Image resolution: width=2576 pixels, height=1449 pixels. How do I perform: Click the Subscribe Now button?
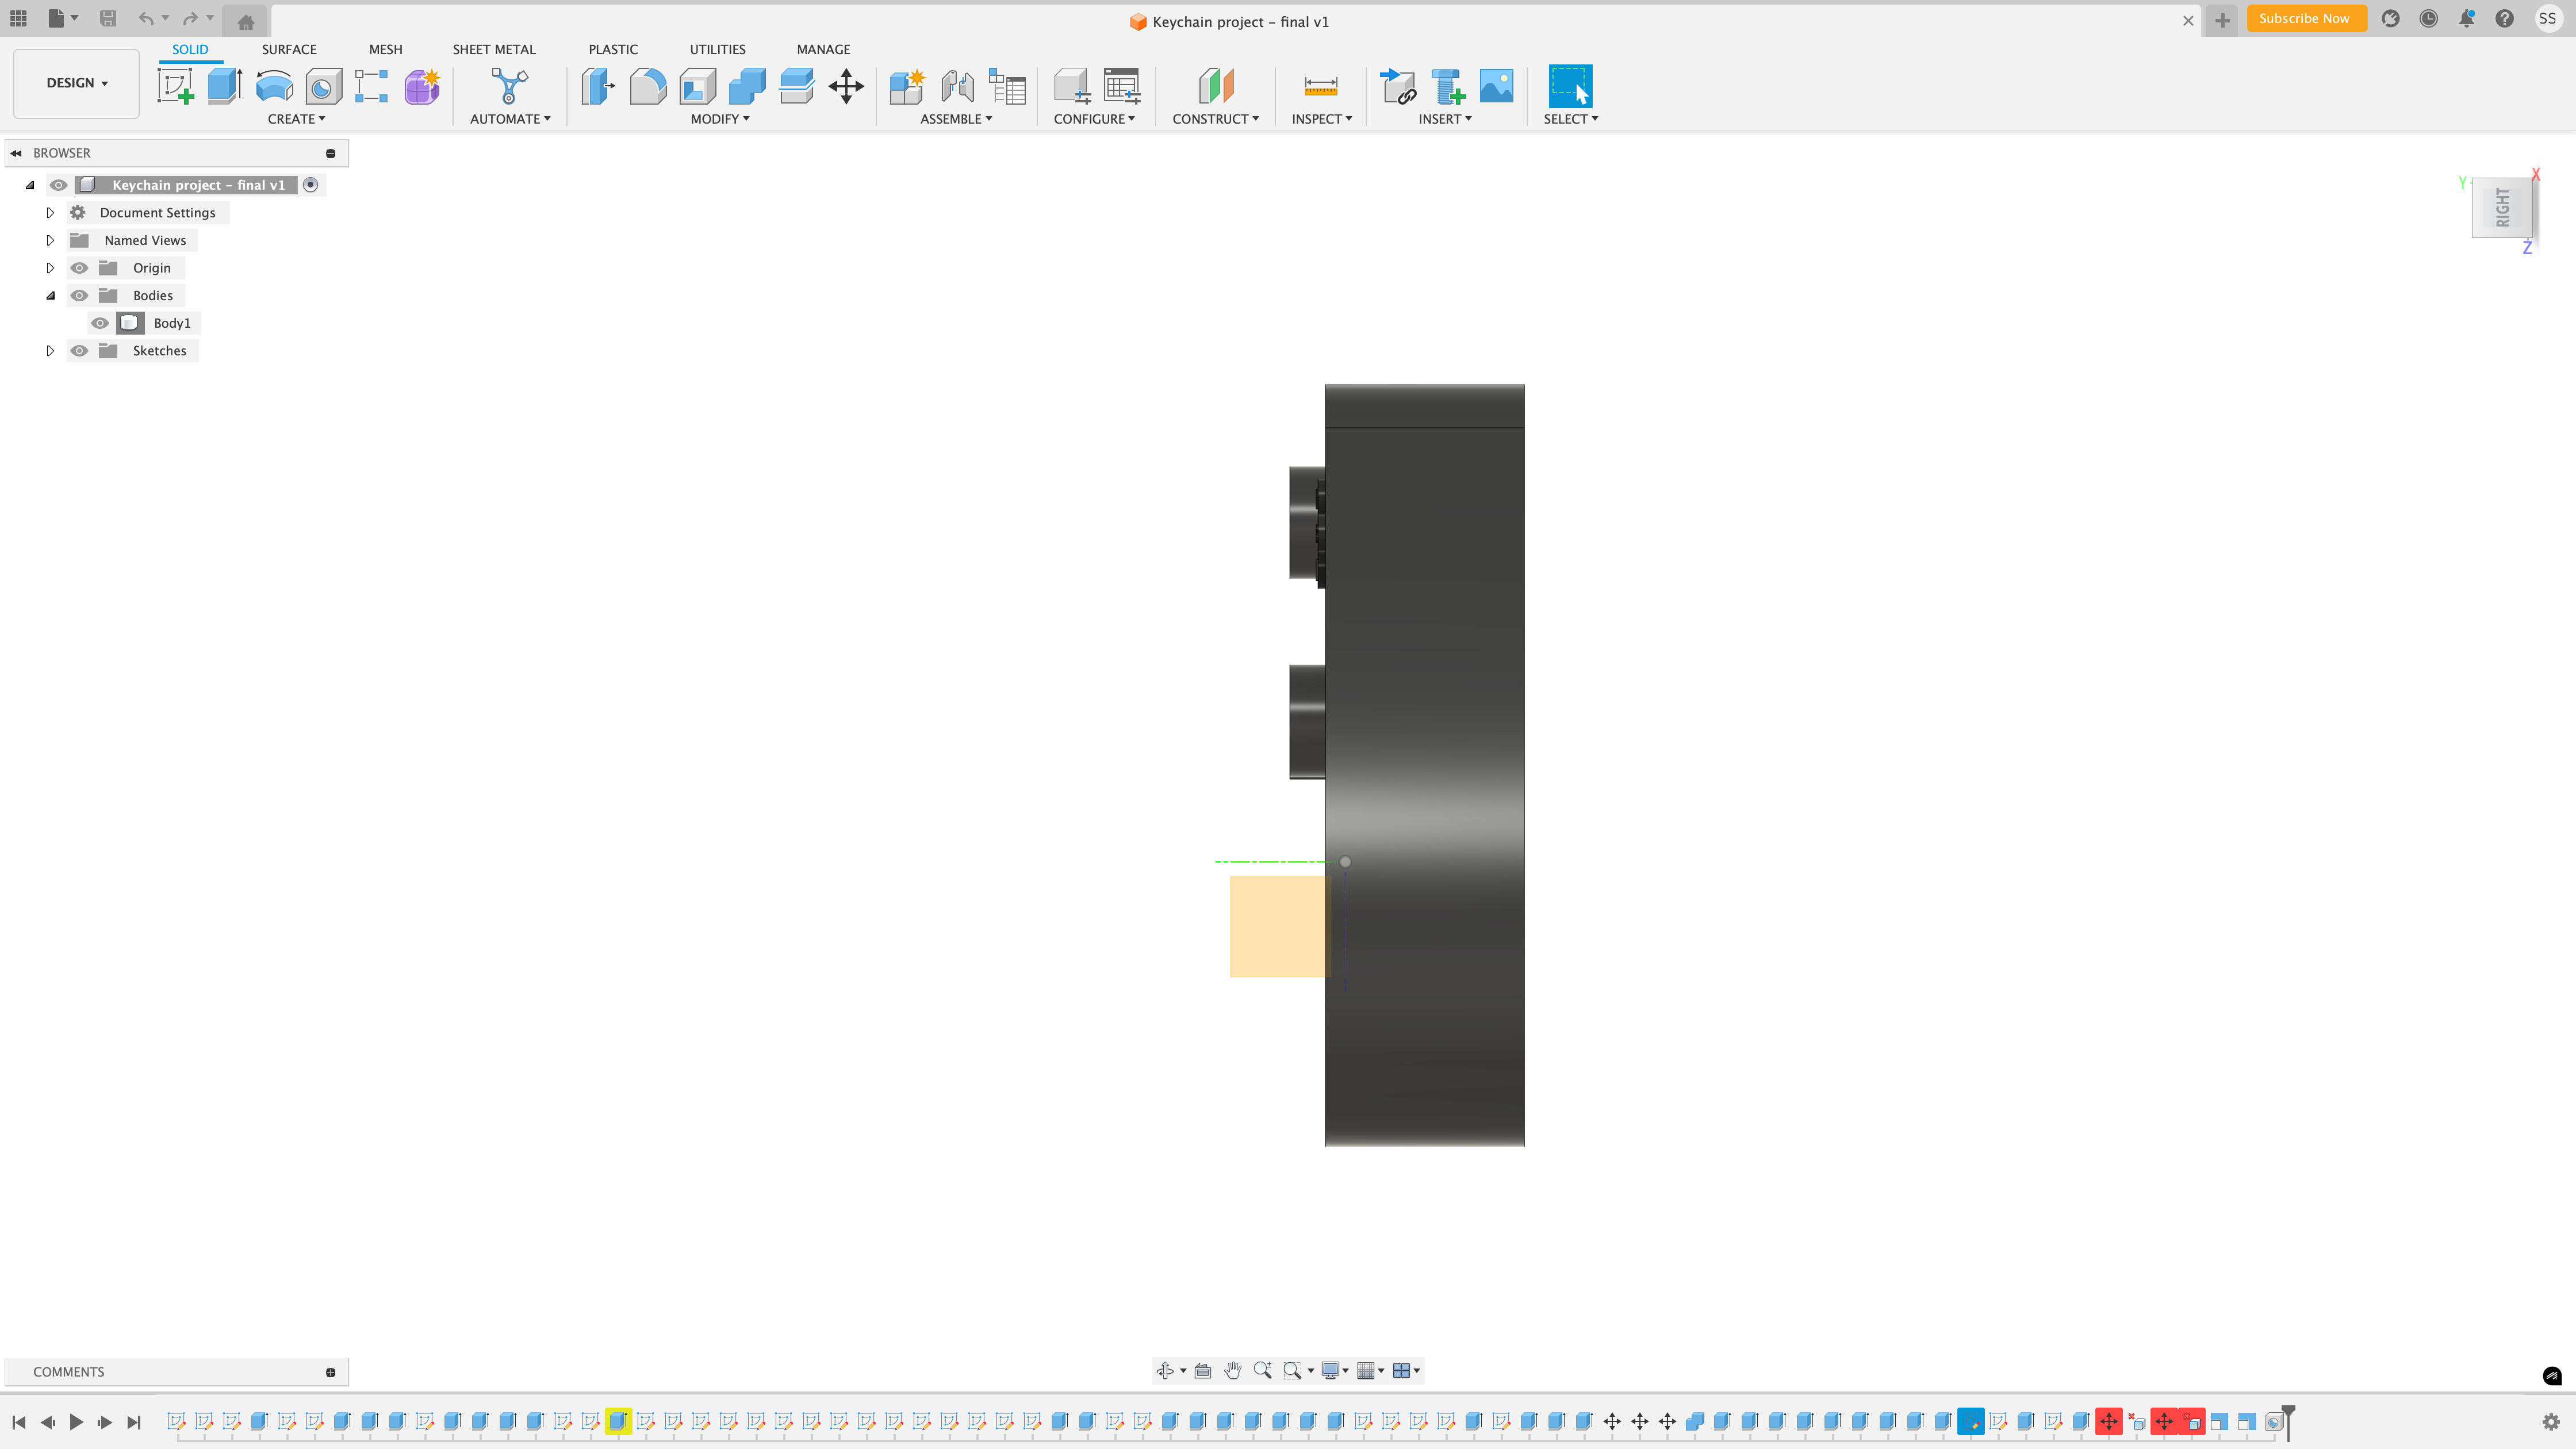[x=2304, y=19]
